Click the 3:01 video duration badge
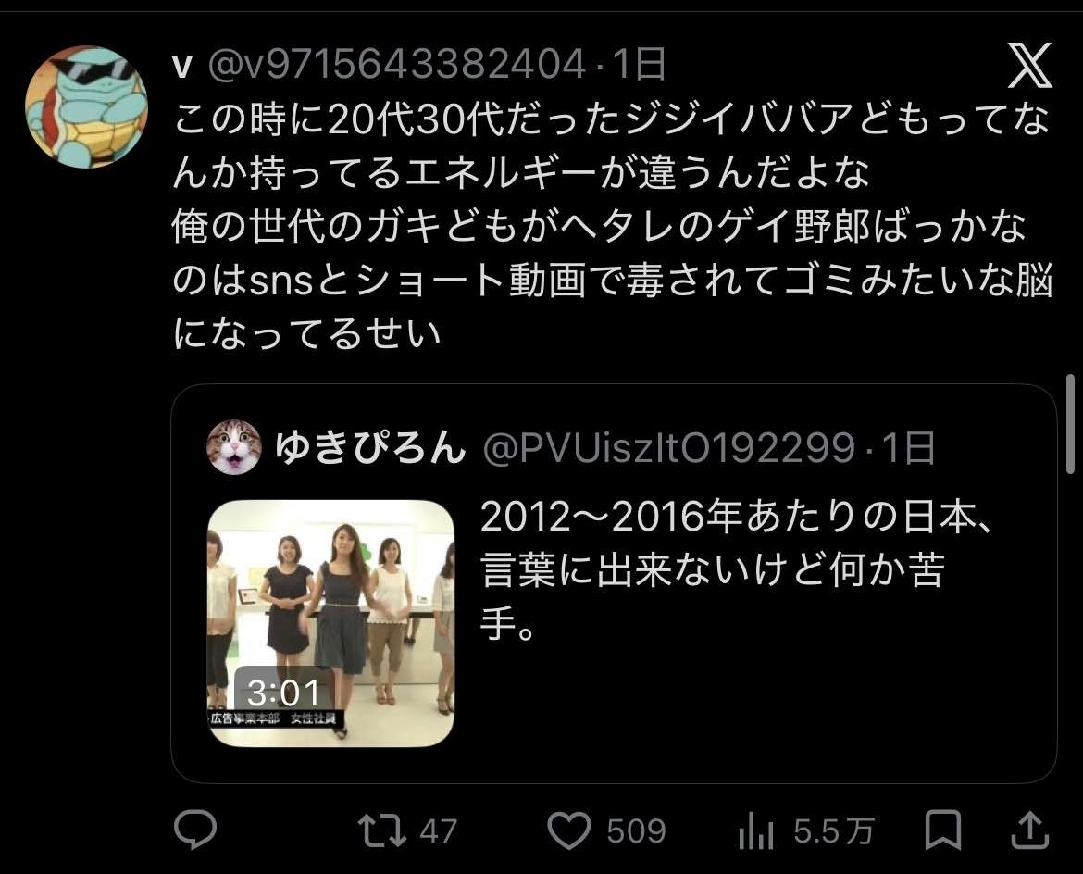The image size is (1083, 874). pyautogui.click(x=283, y=693)
